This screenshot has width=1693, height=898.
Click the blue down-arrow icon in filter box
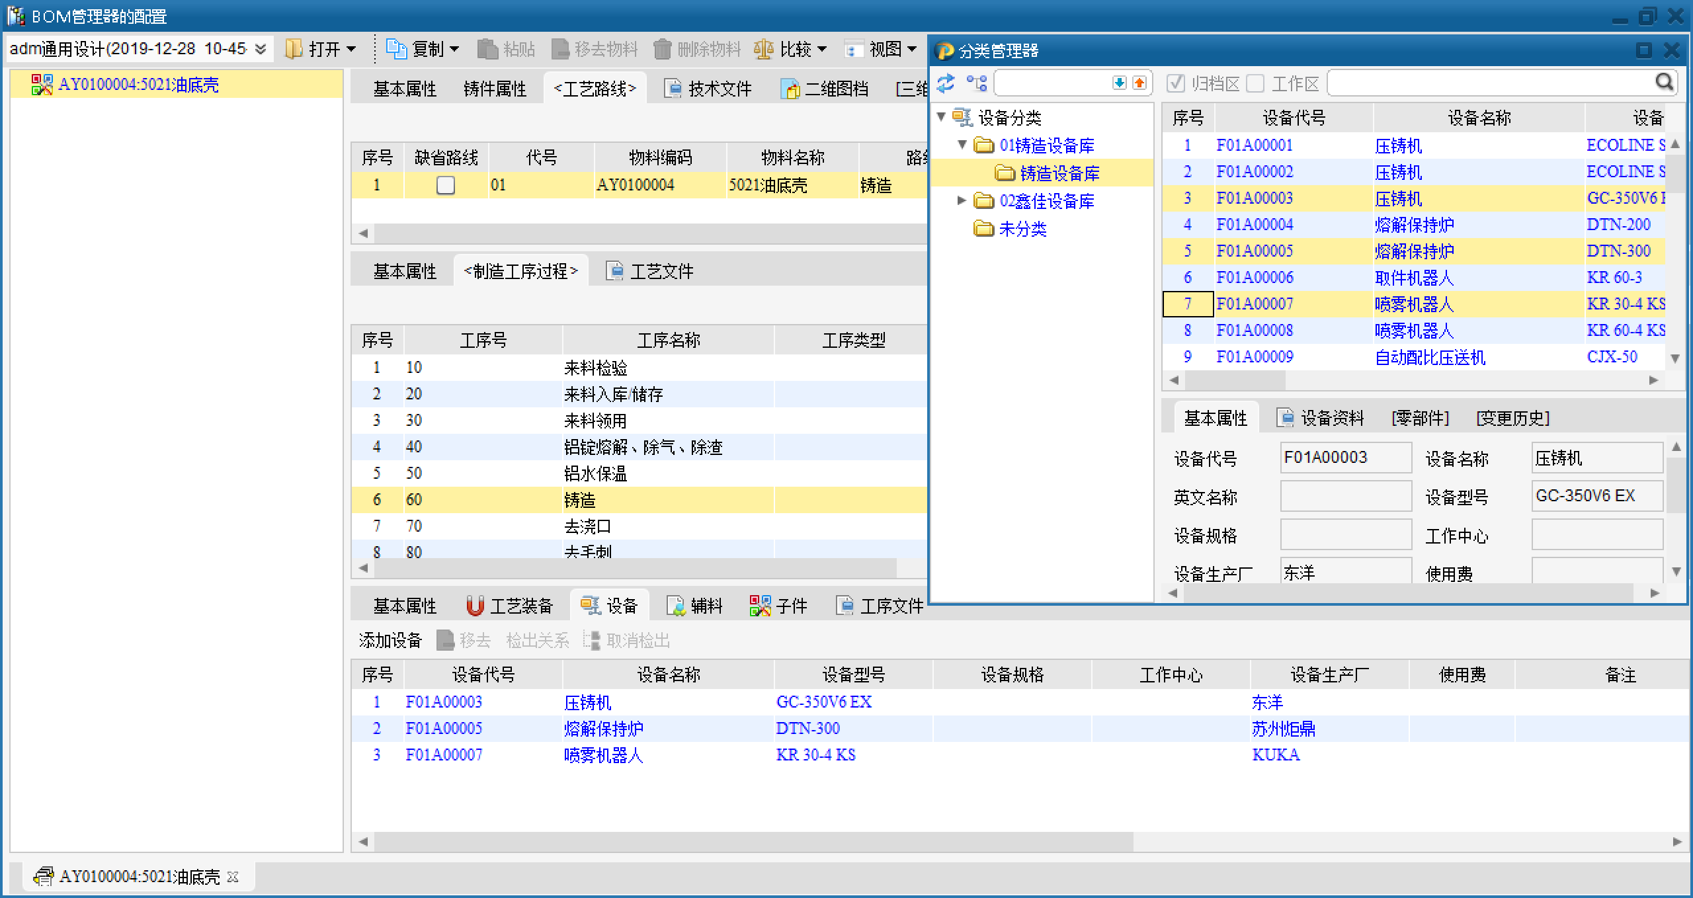1119,83
